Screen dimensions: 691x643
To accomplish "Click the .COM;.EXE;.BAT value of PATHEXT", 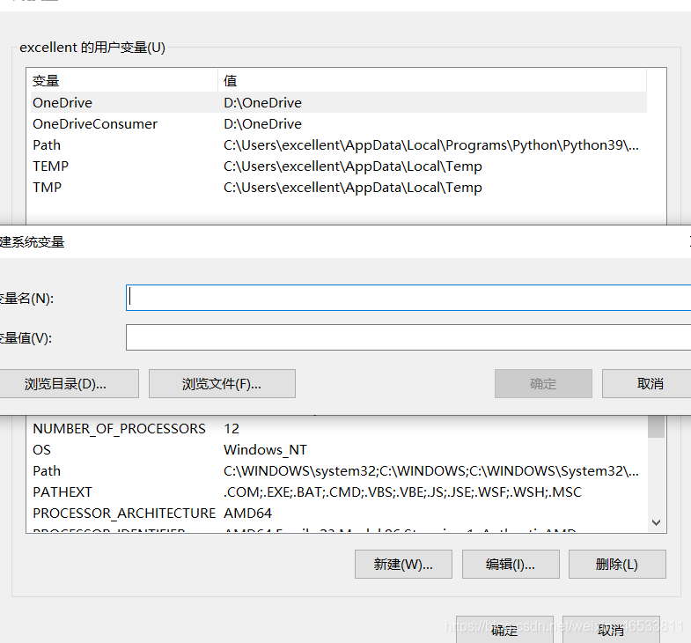I will (403, 492).
